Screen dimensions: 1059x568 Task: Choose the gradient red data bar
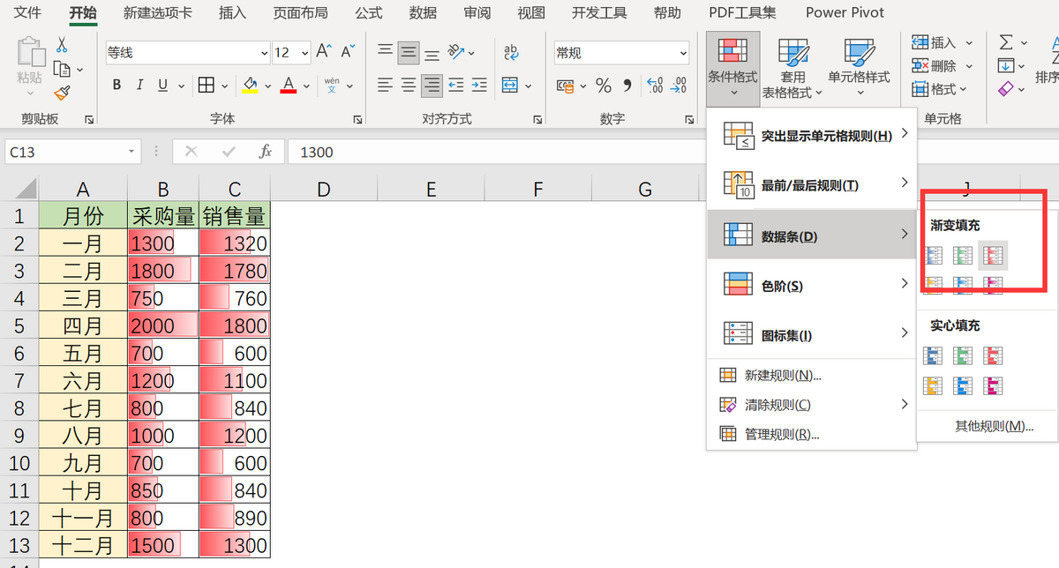click(x=994, y=256)
